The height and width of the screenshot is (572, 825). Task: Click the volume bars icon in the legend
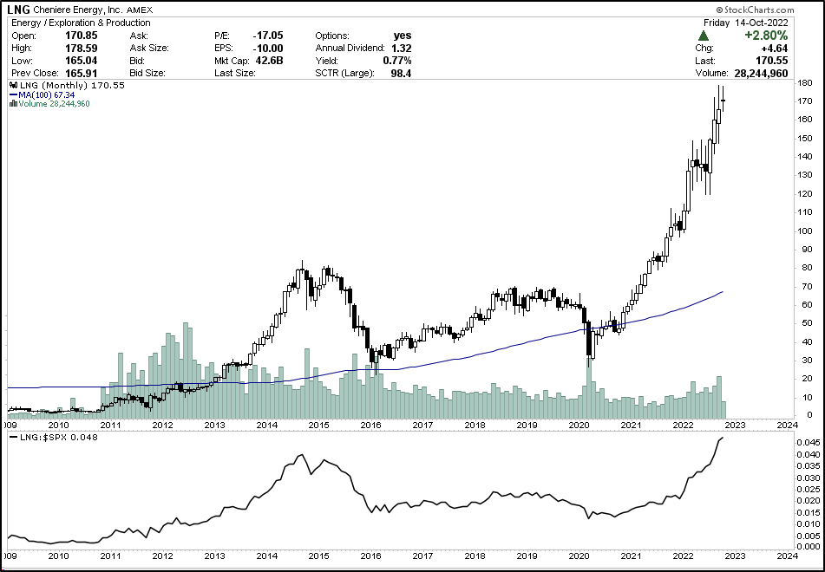[x=13, y=104]
